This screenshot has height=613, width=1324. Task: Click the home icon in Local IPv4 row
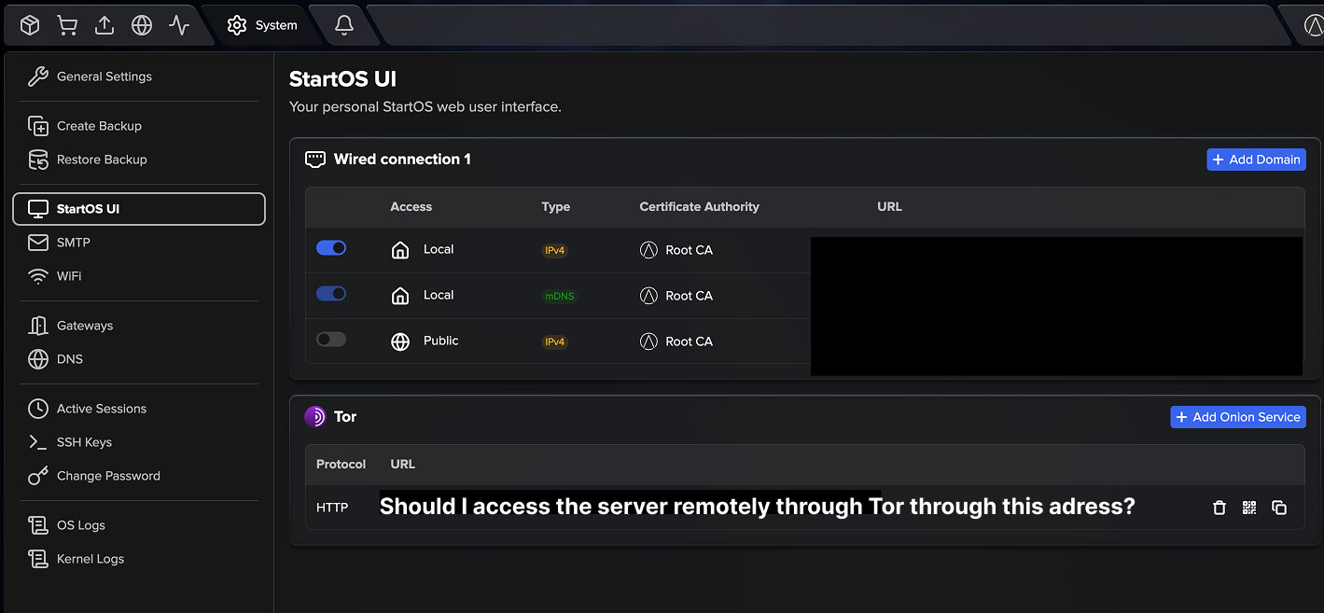[400, 250]
